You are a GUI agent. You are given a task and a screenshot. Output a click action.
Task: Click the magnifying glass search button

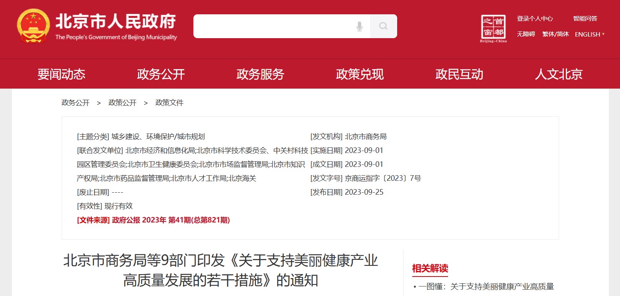[x=383, y=26]
